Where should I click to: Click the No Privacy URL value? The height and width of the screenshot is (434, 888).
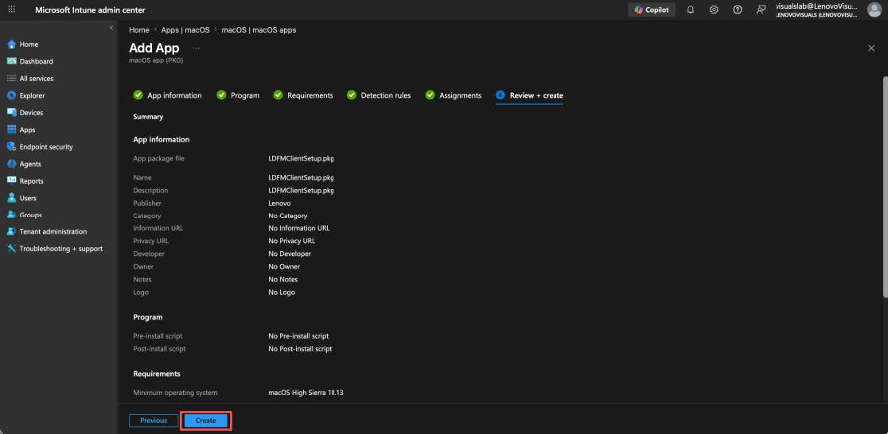294,241
